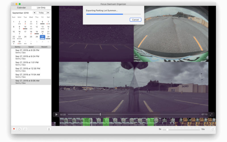Click the magnifier search icon
The width and height of the screenshot is (227, 142).
pyautogui.click(x=25, y=129)
